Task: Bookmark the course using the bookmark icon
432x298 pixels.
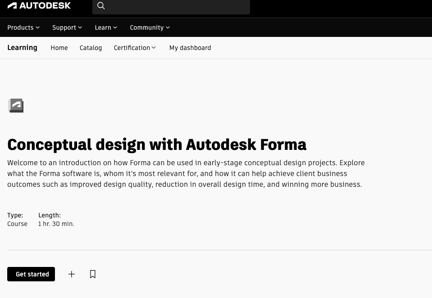Action: 92,274
